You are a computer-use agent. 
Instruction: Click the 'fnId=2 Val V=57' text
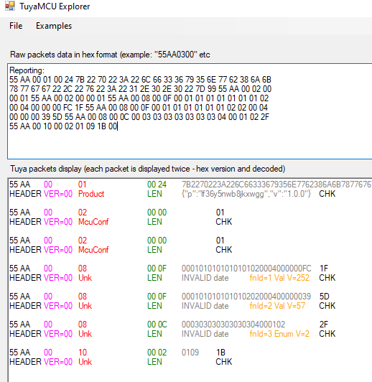[x=277, y=306]
